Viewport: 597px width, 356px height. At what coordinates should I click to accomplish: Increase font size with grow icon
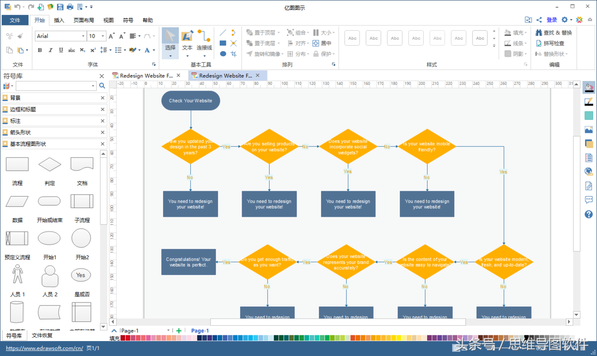pos(112,36)
